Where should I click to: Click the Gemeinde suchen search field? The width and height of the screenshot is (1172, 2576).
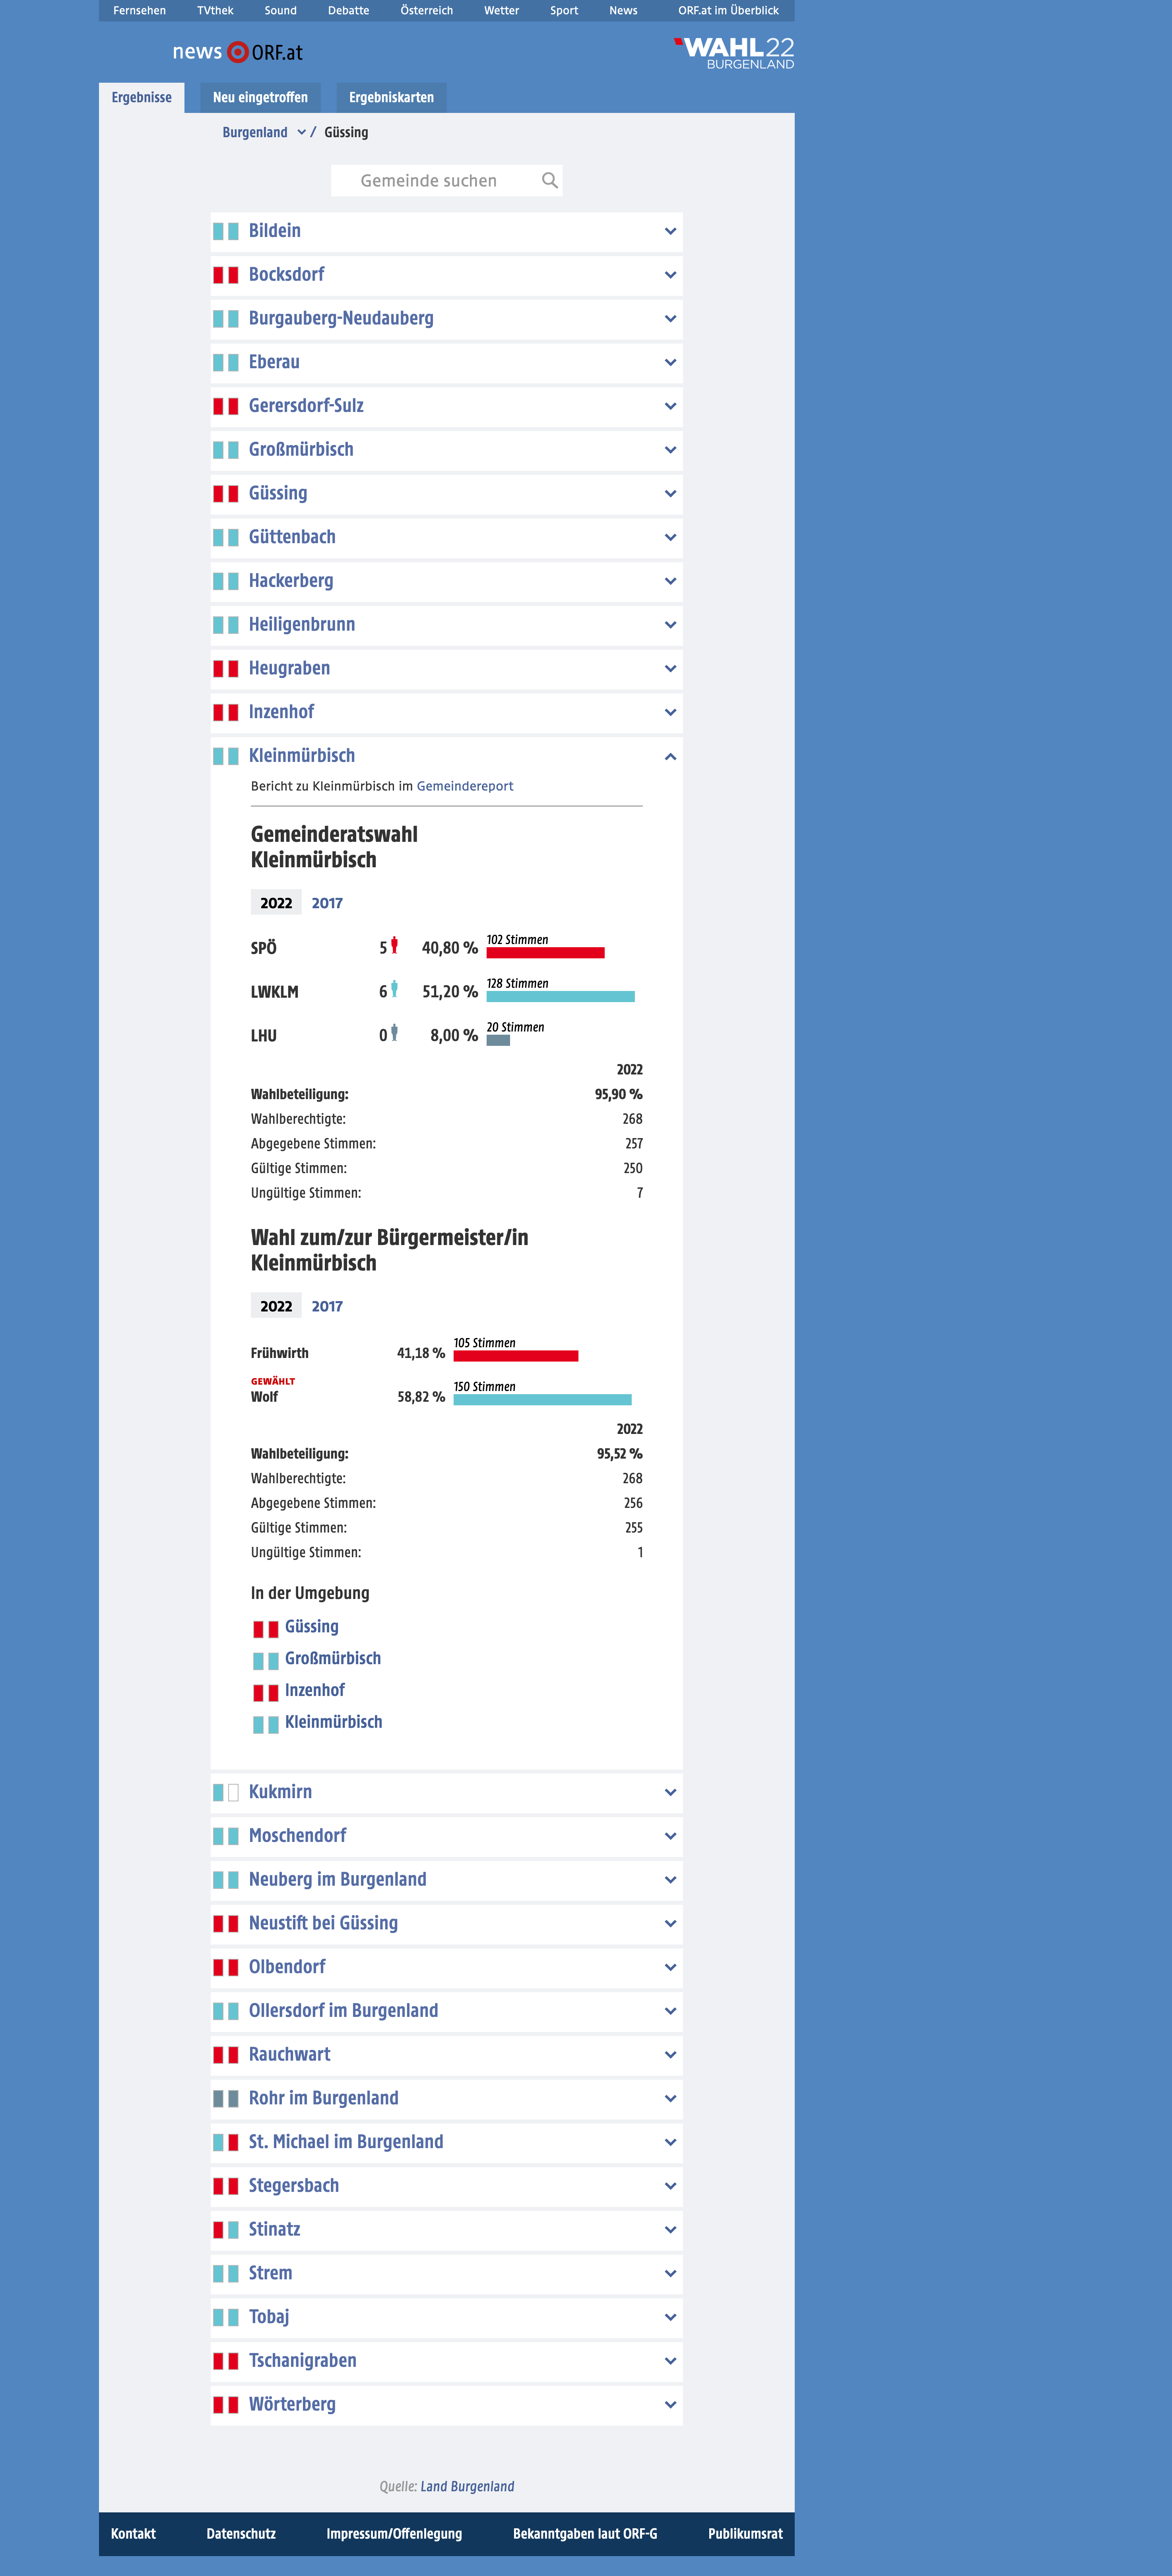pos(446,180)
